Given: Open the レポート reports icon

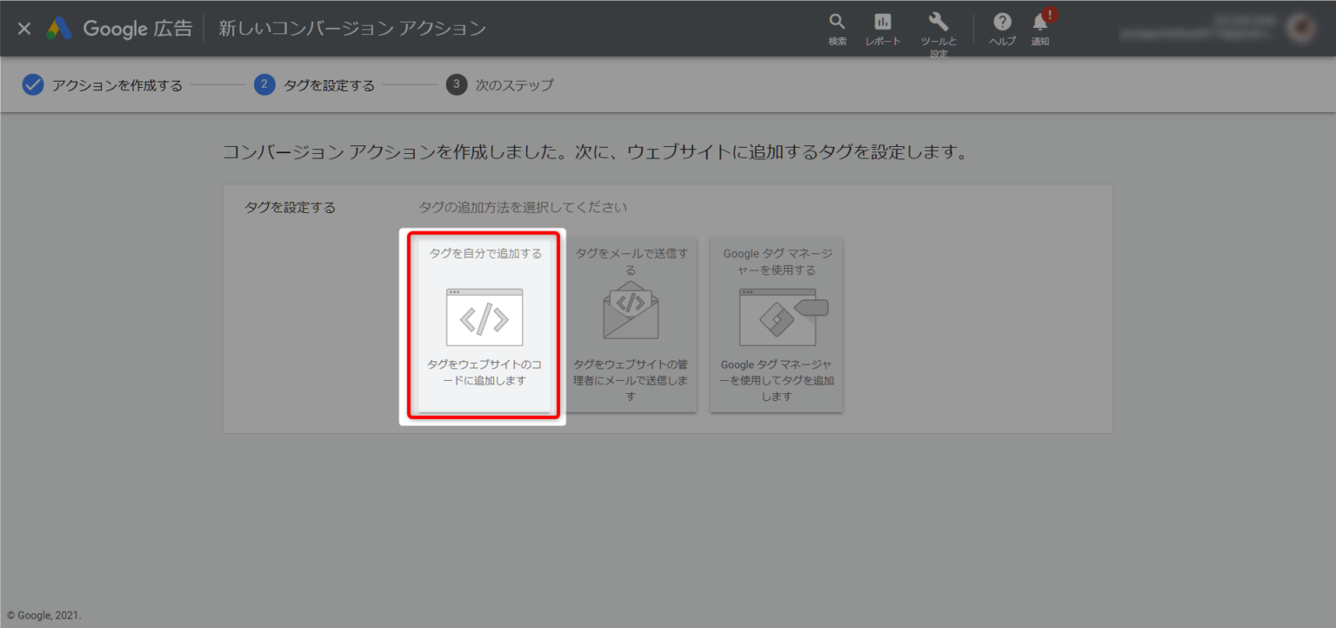Looking at the screenshot, I should tap(883, 23).
